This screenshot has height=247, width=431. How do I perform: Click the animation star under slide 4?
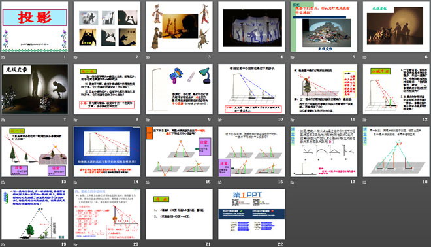coord(220,57)
